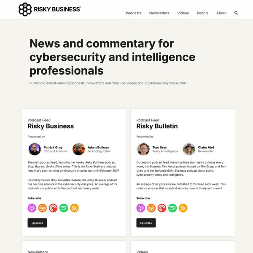Open Adam Boileau's name link
The image size is (253, 253).
98,147
